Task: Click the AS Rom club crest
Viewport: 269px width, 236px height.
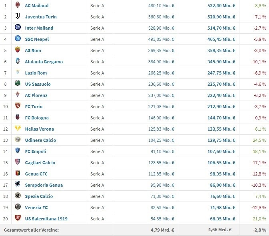Action: [x=18, y=50]
